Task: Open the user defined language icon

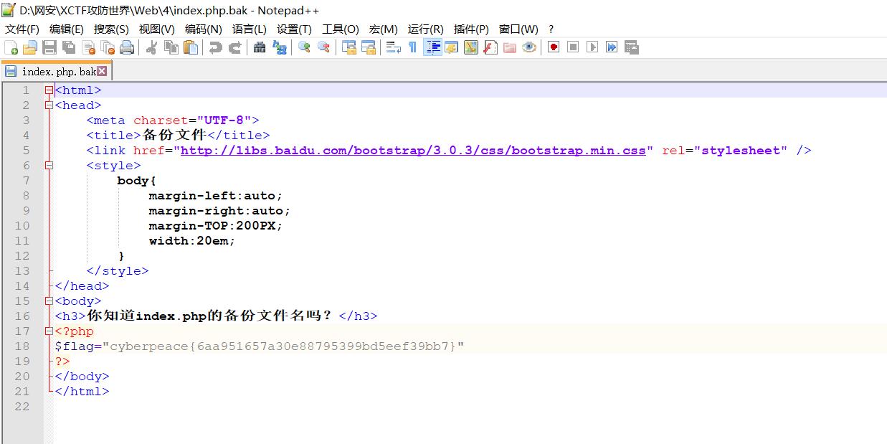Action: point(451,47)
